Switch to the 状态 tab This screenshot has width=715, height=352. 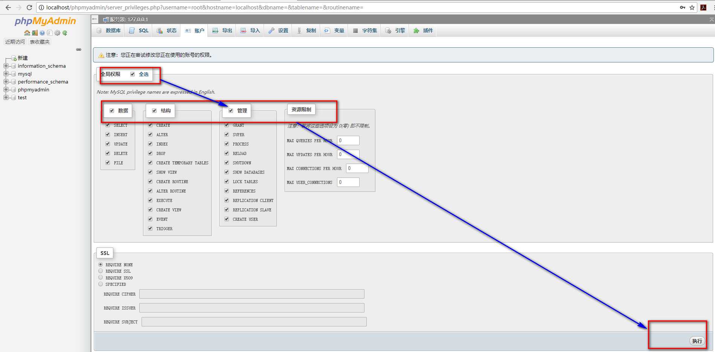click(x=166, y=30)
